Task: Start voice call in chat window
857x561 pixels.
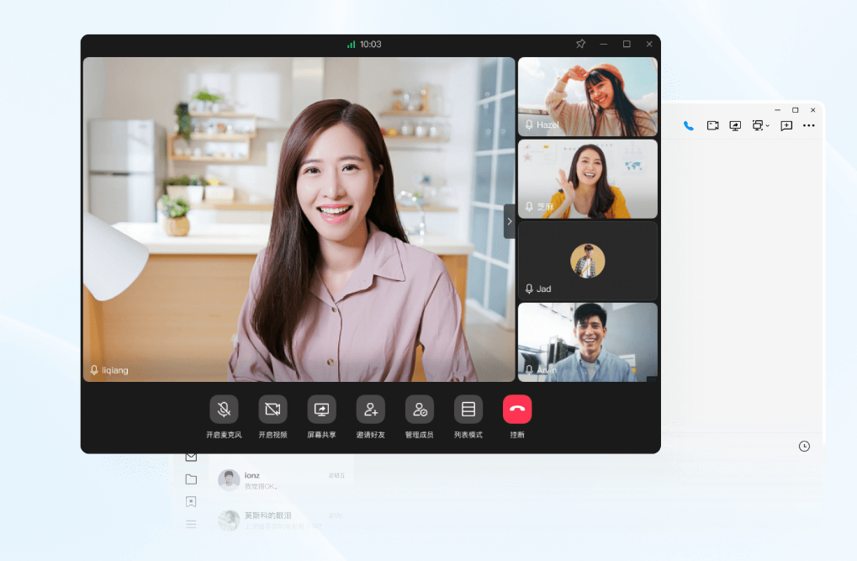Action: (689, 126)
